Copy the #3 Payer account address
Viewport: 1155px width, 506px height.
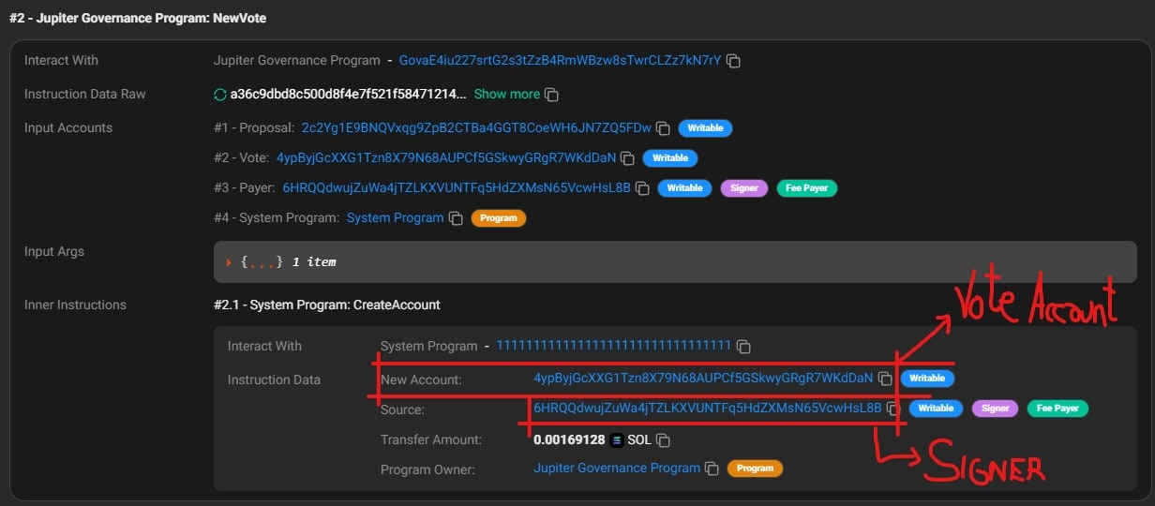pyautogui.click(x=642, y=188)
